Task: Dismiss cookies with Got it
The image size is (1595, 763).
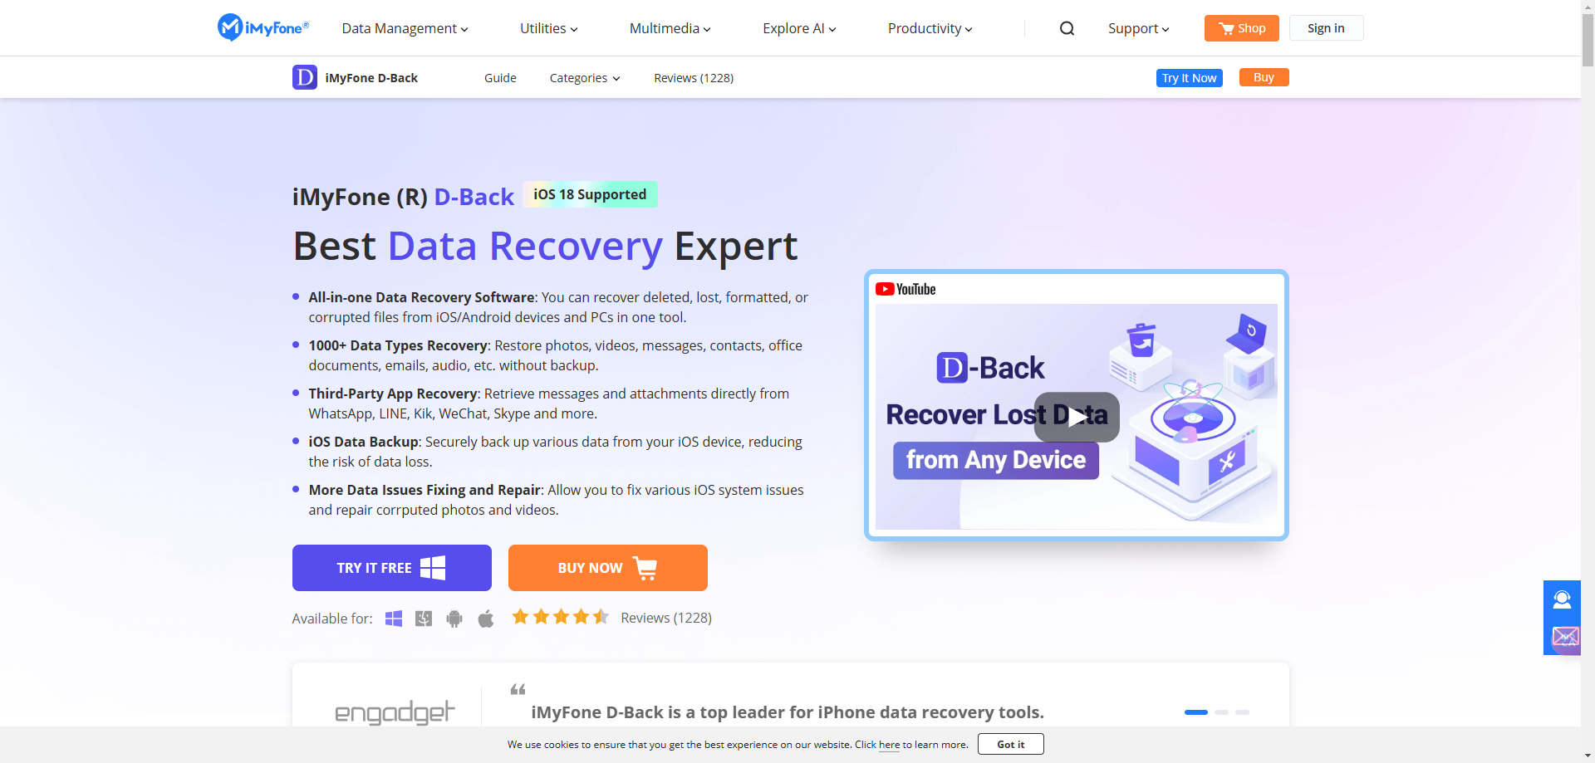Action: (1010, 744)
